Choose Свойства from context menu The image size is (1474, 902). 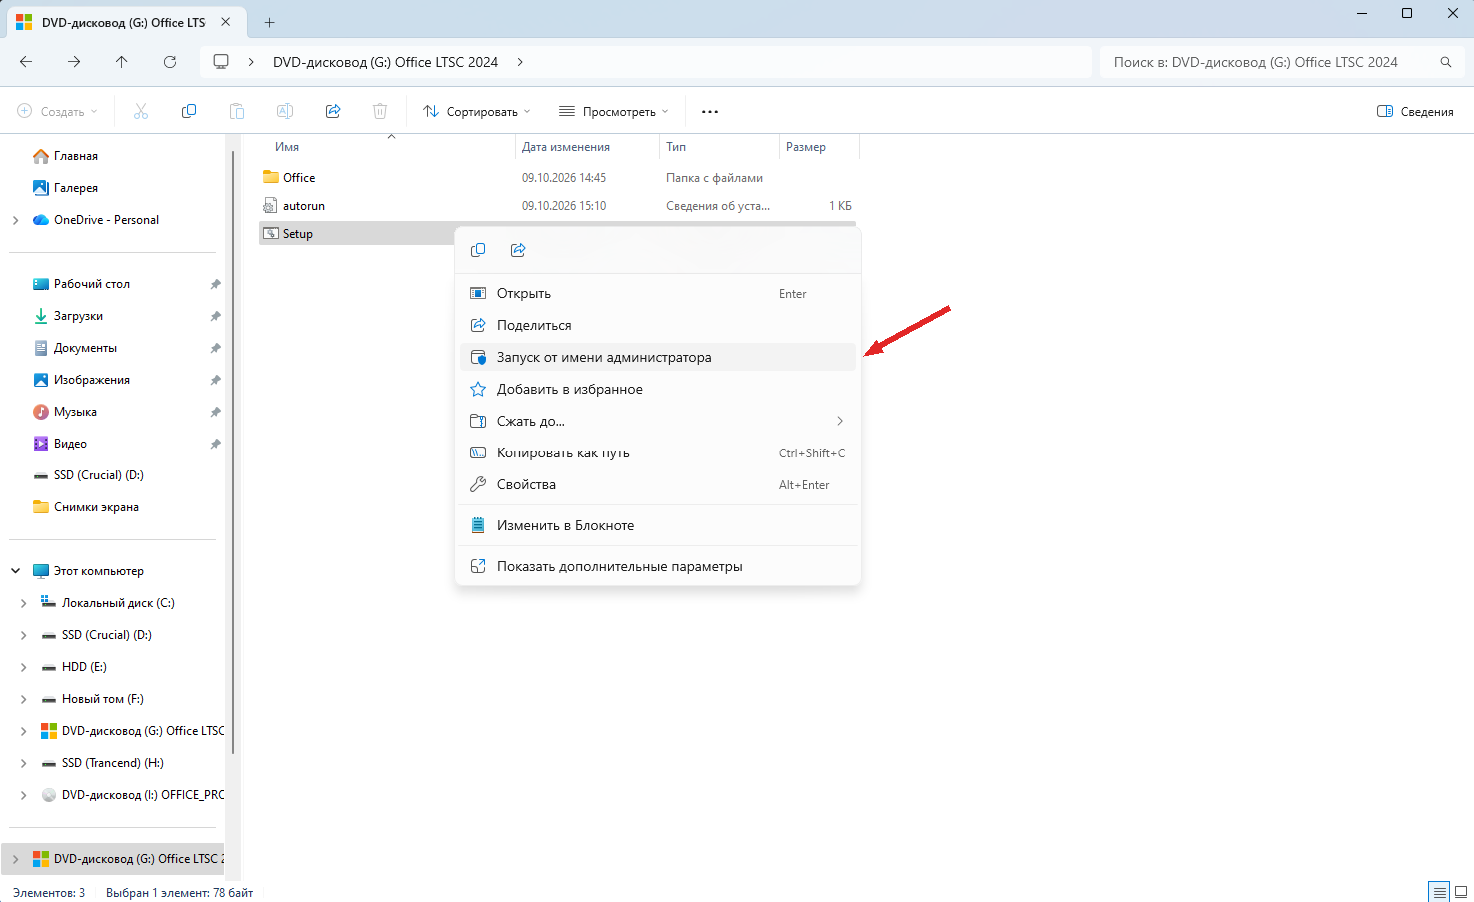658,484
